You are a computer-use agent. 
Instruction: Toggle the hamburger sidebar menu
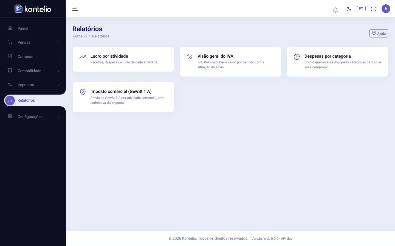75,9
